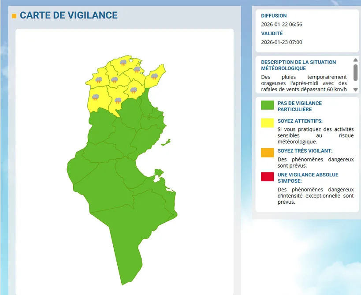
Task: Click the yellow 'Soyez attentifs' color swatch
Action: (267, 123)
